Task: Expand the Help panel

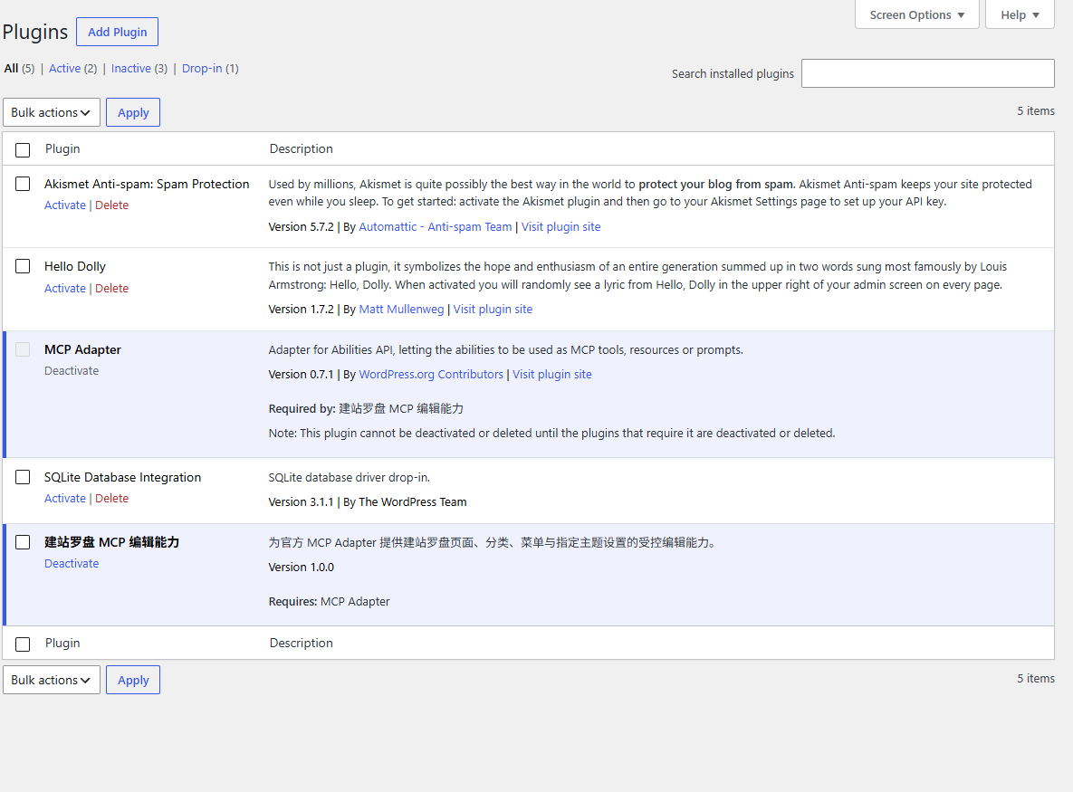Action: [1020, 15]
